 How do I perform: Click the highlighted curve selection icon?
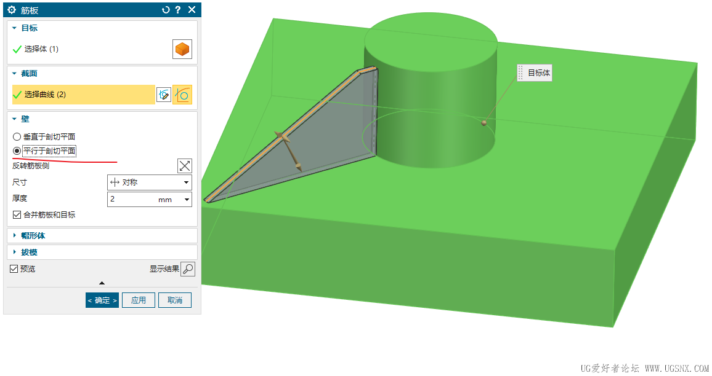pyautogui.click(x=182, y=95)
